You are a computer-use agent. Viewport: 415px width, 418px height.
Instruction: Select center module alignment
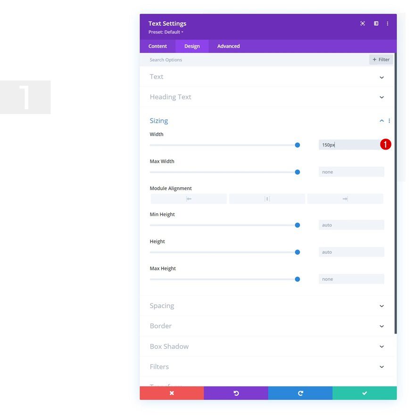266,199
